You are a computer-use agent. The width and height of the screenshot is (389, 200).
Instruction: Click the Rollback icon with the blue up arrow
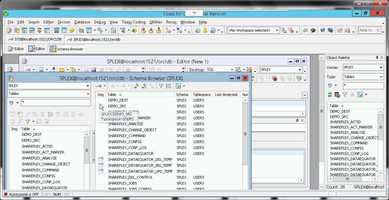(x=151, y=30)
